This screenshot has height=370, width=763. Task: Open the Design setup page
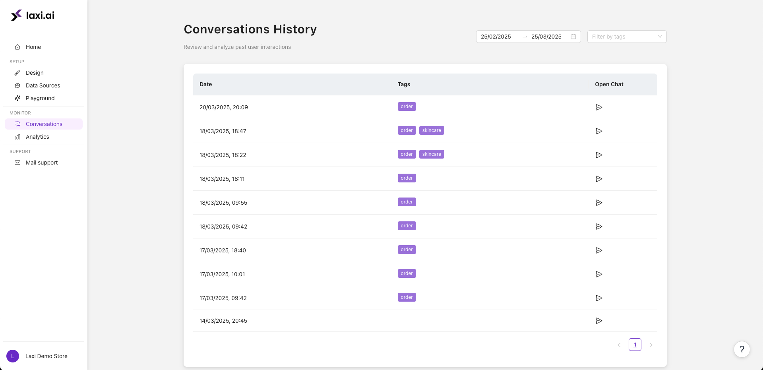(35, 73)
